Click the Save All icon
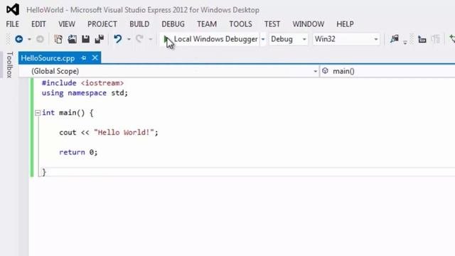This screenshot has width=455, height=256. point(100,39)
